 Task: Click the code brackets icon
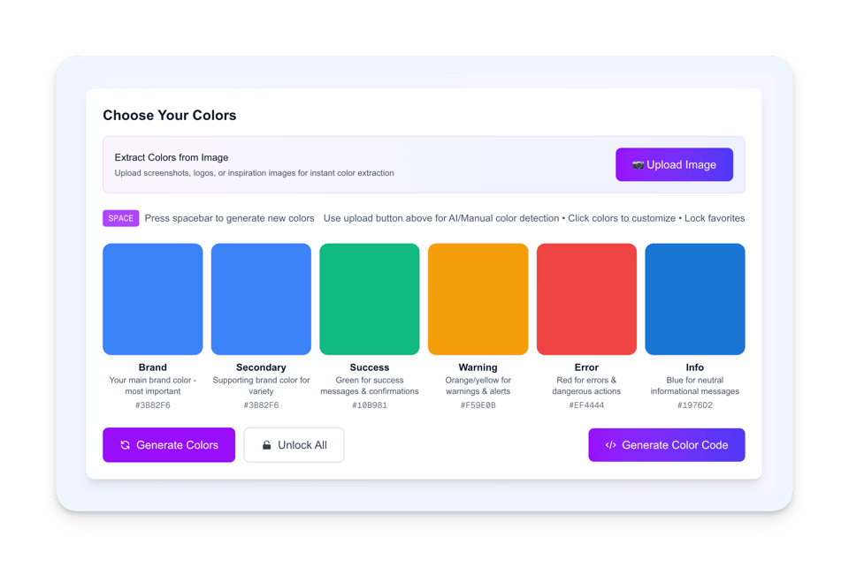[610, 445]
